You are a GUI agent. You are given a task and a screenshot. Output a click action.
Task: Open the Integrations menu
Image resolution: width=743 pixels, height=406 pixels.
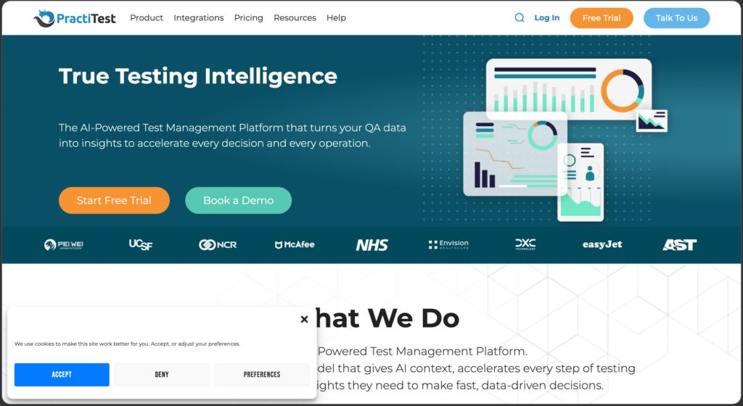(x=199, y=17)
